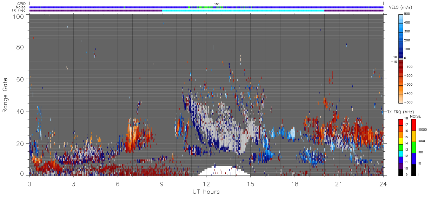Click the 10000 label on NOISE scale

[x=422, y=130]
